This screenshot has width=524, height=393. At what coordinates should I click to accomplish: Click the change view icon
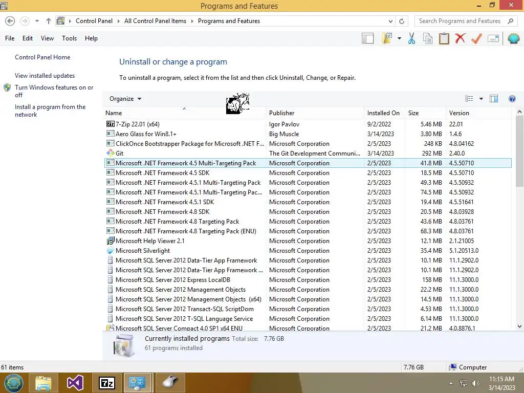(x=469, y=99)
